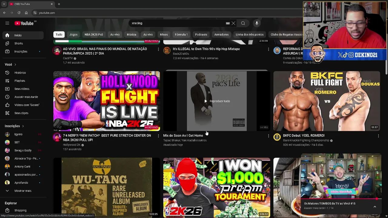
Task: Select the Fórmula 1 filter chip
Action: coord(181,35)
